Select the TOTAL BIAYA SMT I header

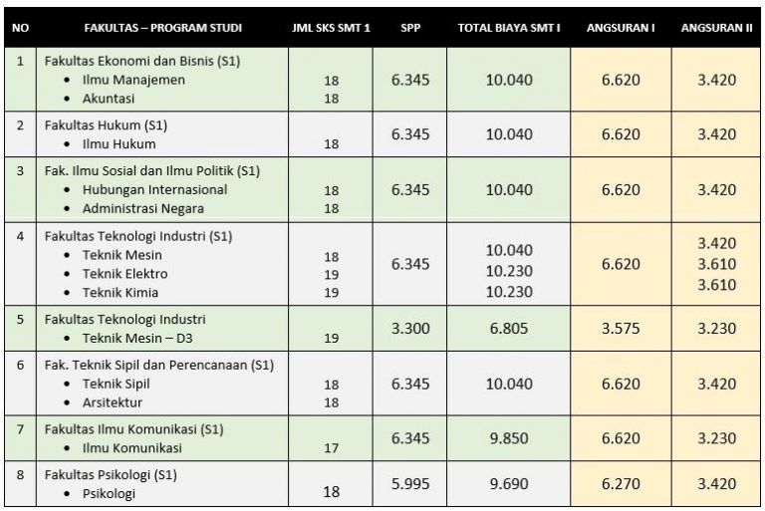coord(509,28)
